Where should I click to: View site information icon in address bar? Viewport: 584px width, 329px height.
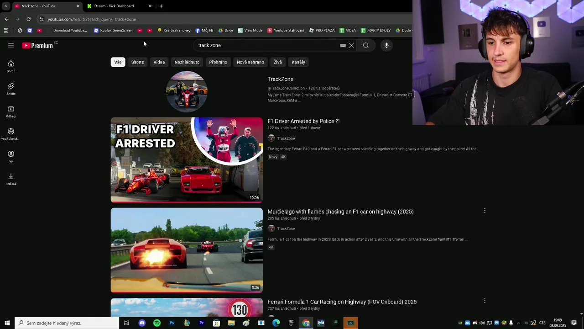point(42,19)
